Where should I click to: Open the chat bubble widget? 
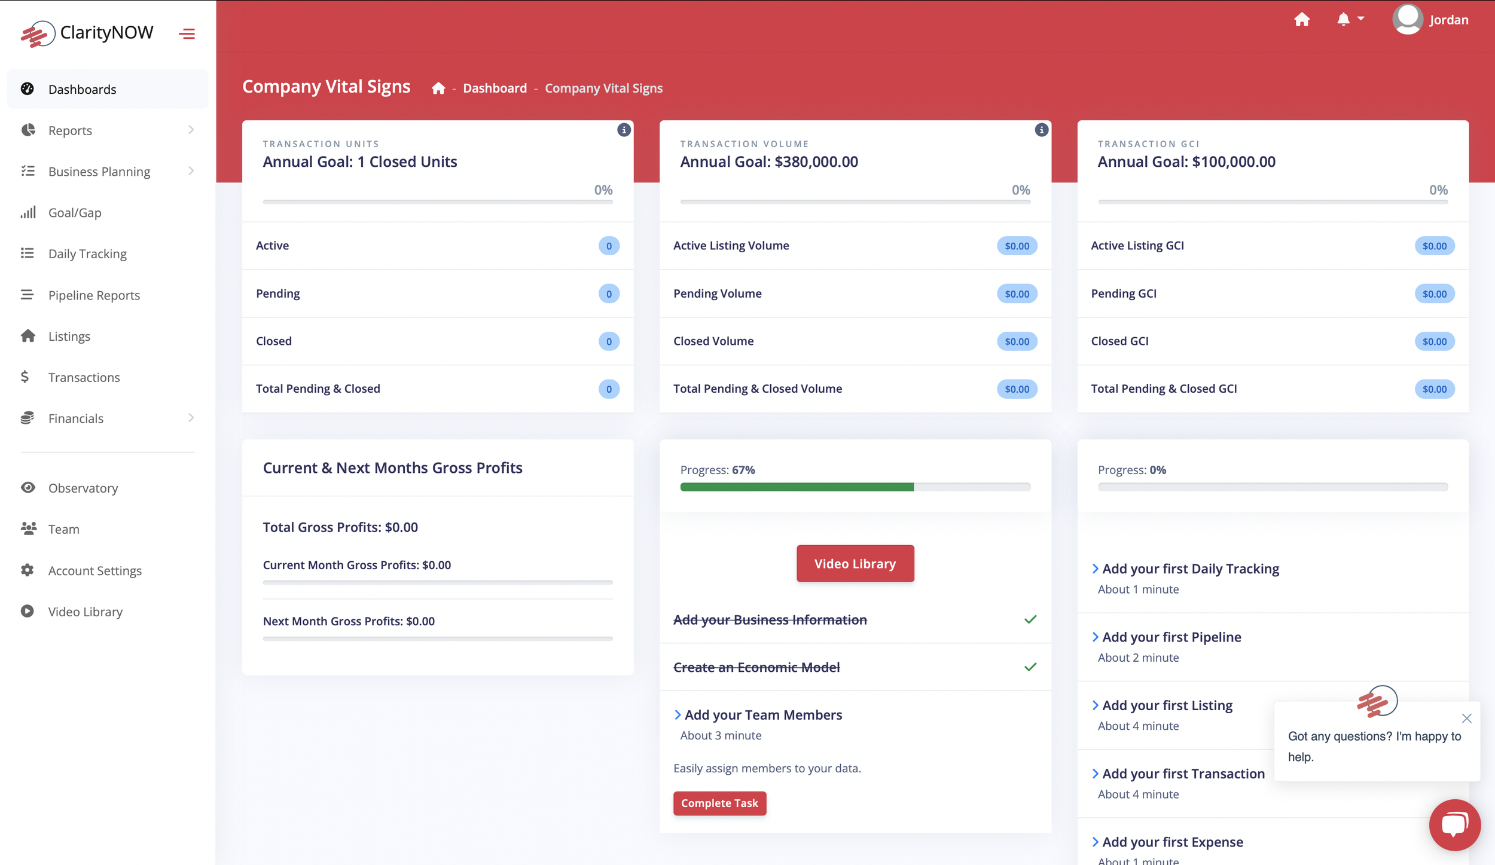coord(1454,824)
